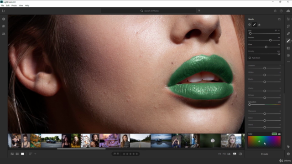
Task: Set zoom to Fill
Action: pyautogui.click(x=224, y=154)
